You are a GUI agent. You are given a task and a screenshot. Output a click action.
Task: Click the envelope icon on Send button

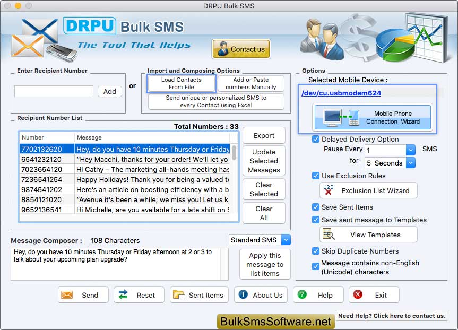point(67,294)
